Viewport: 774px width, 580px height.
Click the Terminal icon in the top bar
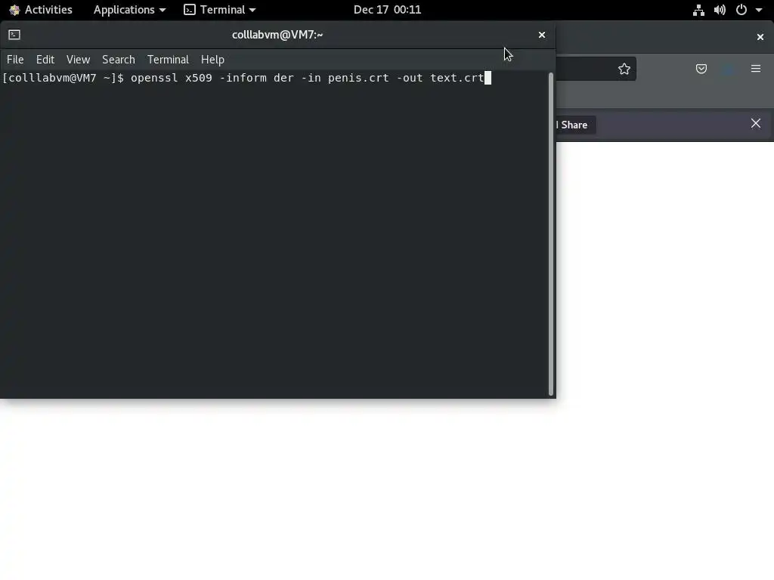[190, 10]
